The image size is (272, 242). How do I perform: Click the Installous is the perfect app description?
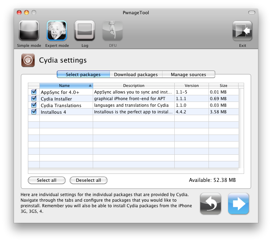pos(133,112)
